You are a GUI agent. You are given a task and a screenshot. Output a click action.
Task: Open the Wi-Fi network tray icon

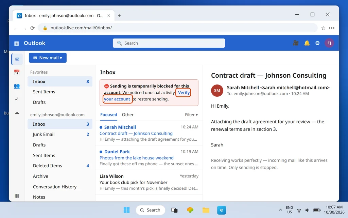click(x=299, y=210)
